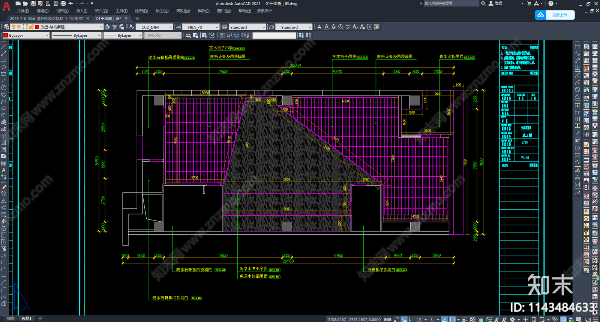Click the keyword search input field
This screenshot has height=322, width=600.
pyautogui.click(x=451, y=3)
